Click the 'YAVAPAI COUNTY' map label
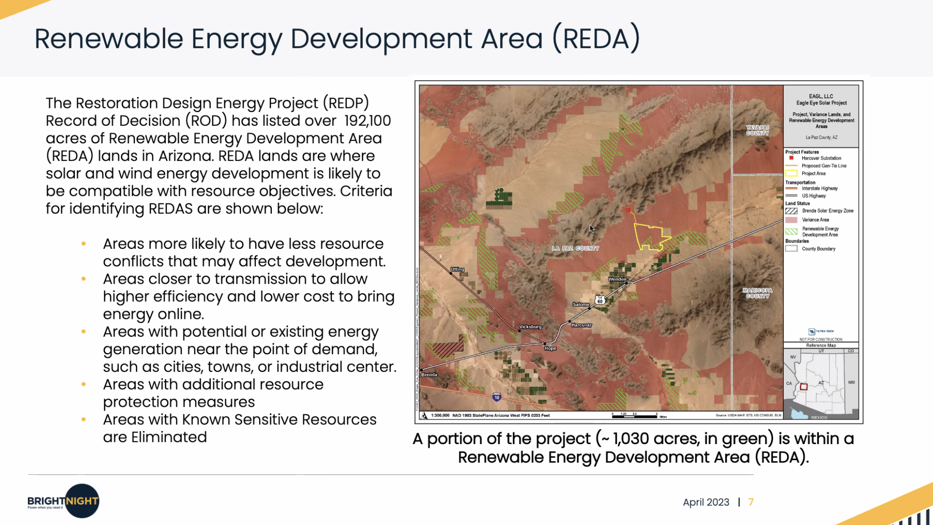The image size is (933, 525). pyautogui.click(x=757, y=130)
